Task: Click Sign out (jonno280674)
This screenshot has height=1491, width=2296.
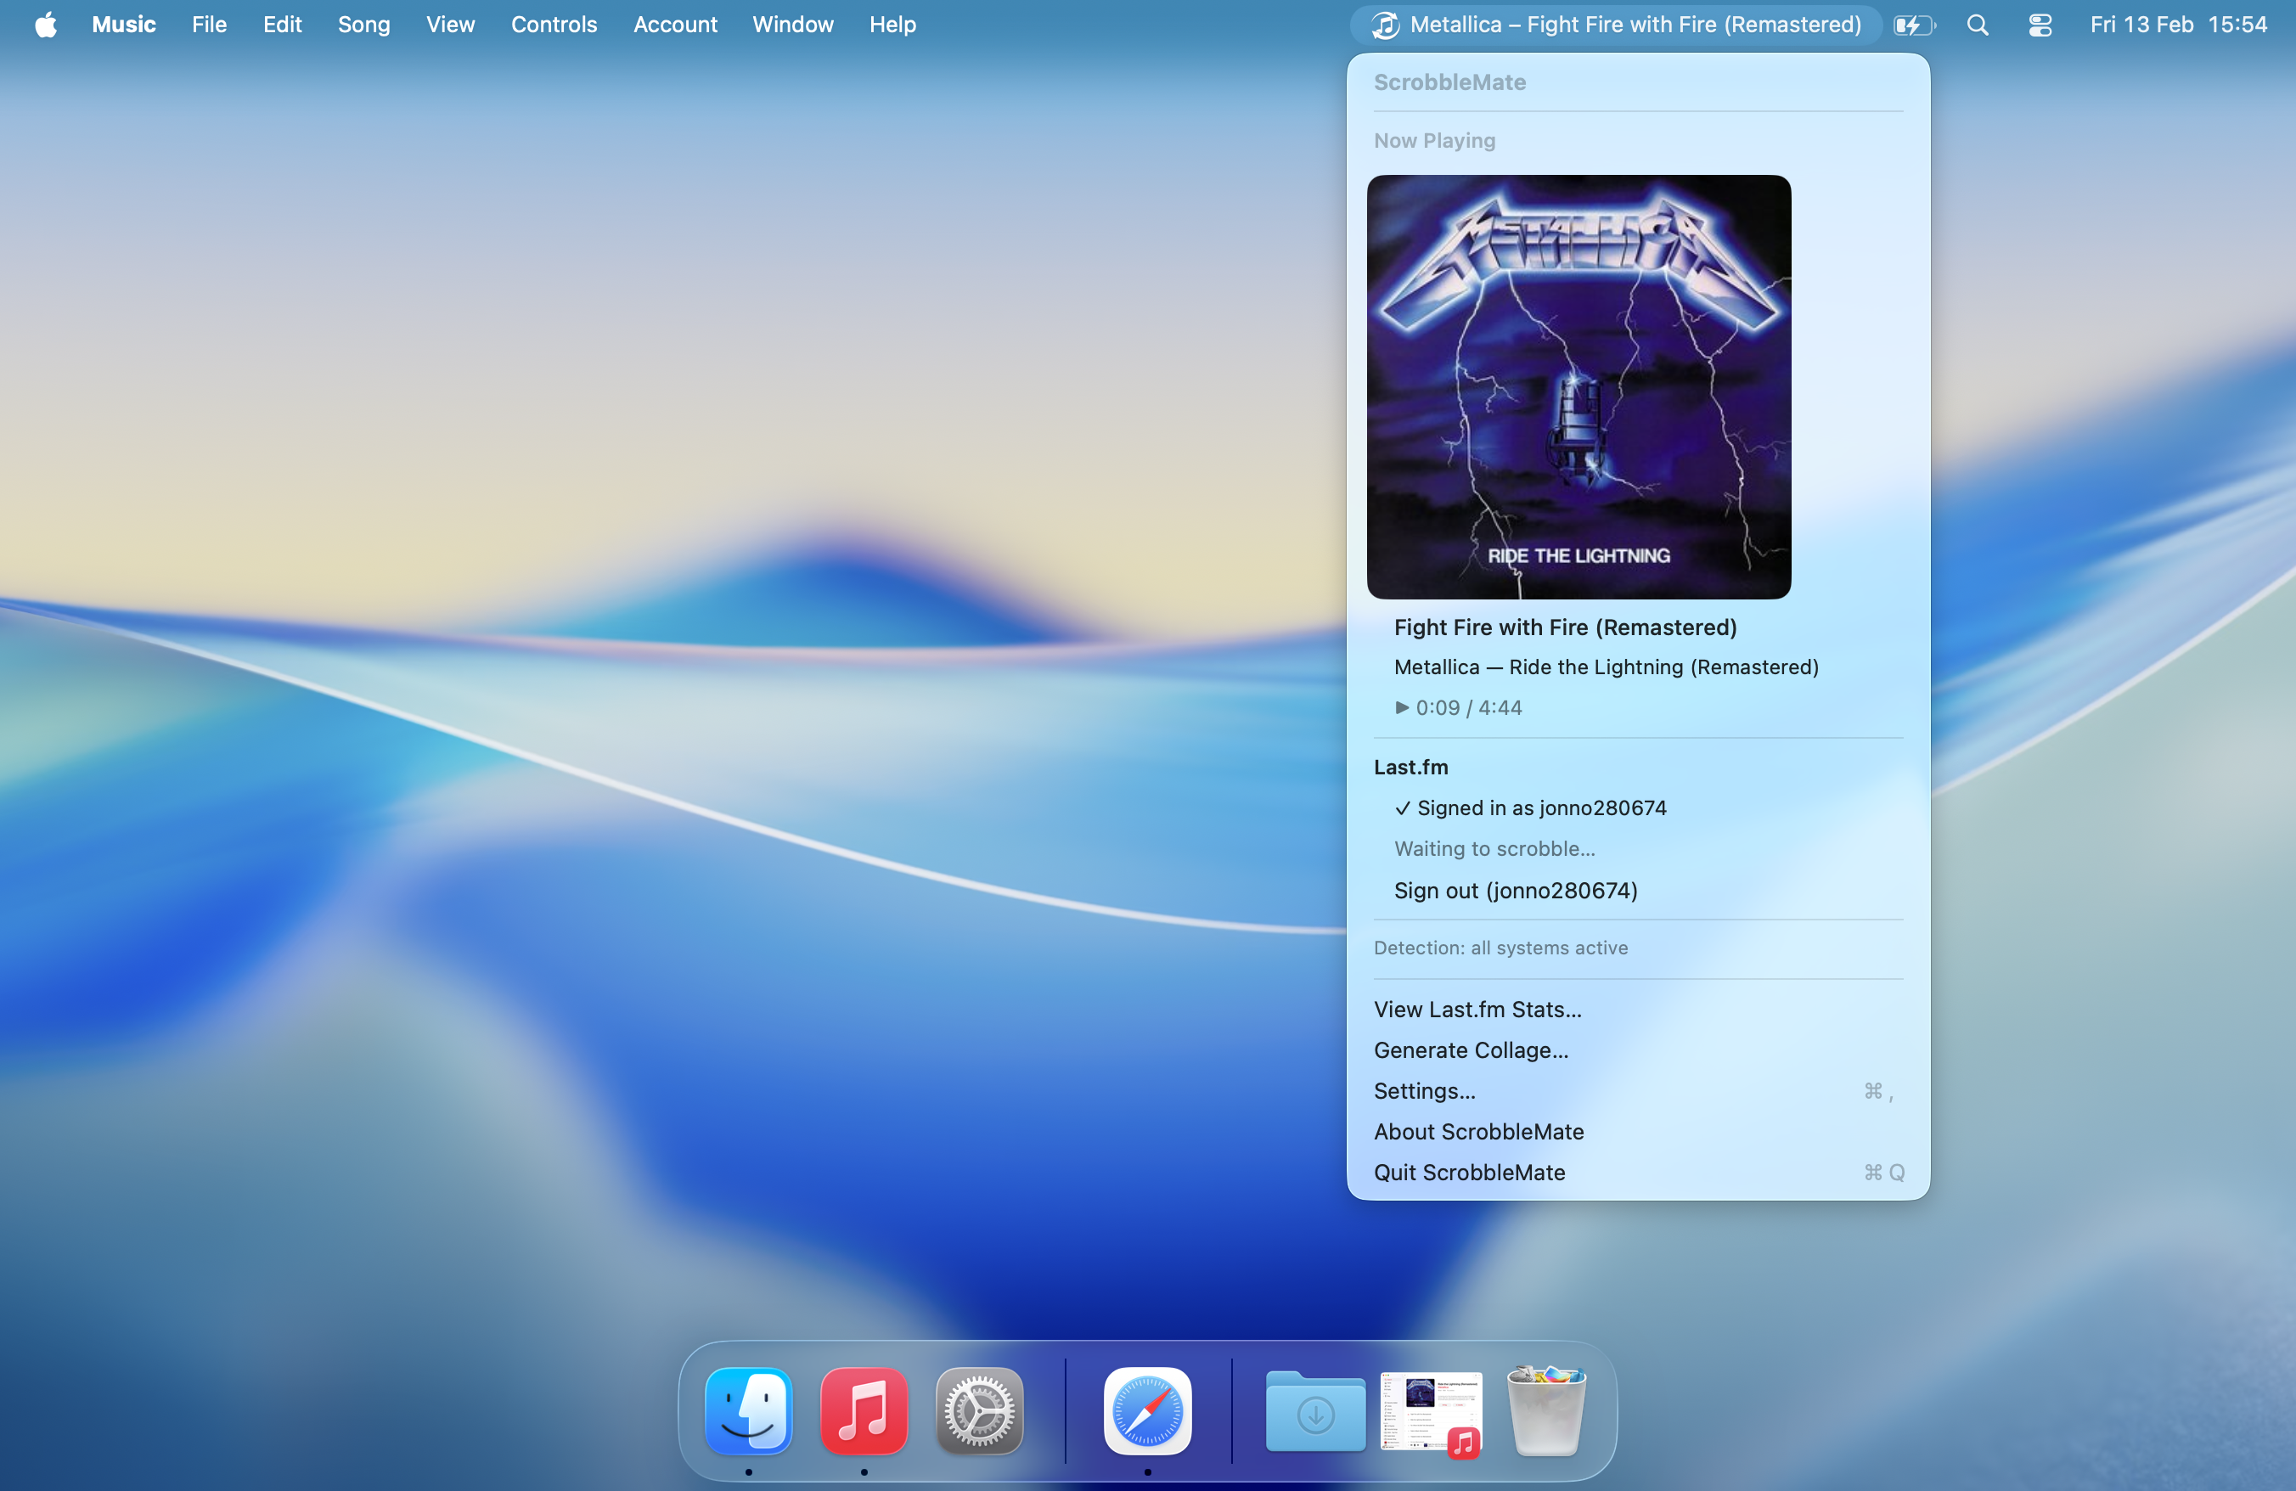Action: pos(1515,890)
